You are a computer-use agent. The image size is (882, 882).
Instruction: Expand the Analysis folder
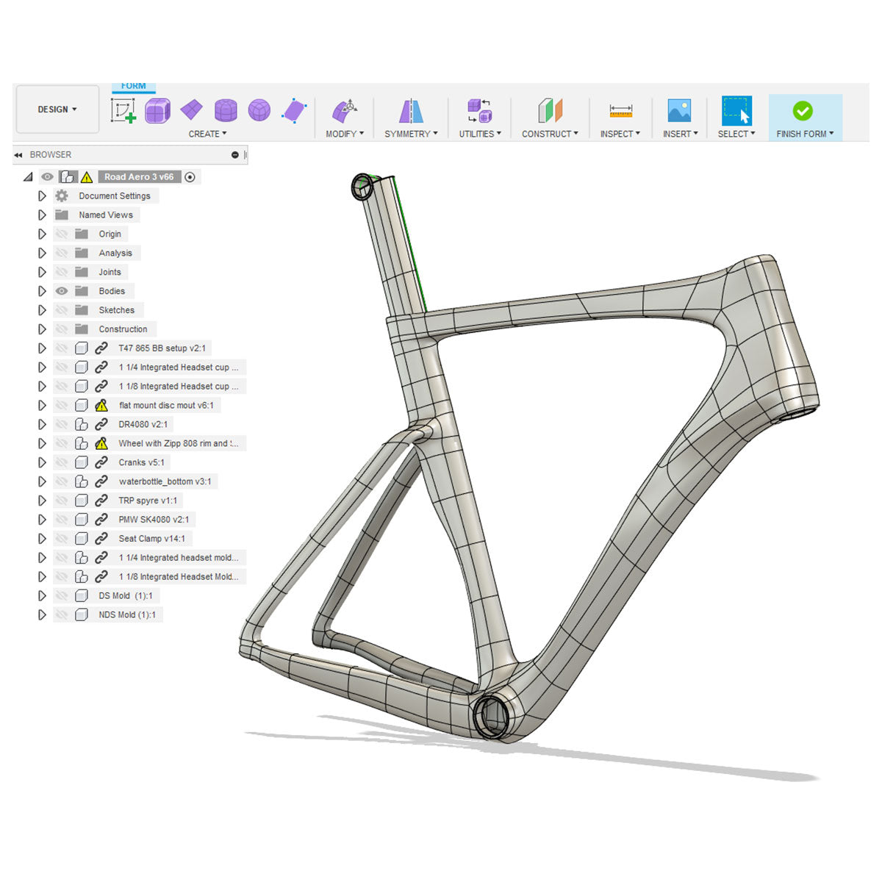[42, 253]
